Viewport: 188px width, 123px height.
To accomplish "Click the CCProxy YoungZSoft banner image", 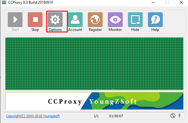I will (94, 101).
